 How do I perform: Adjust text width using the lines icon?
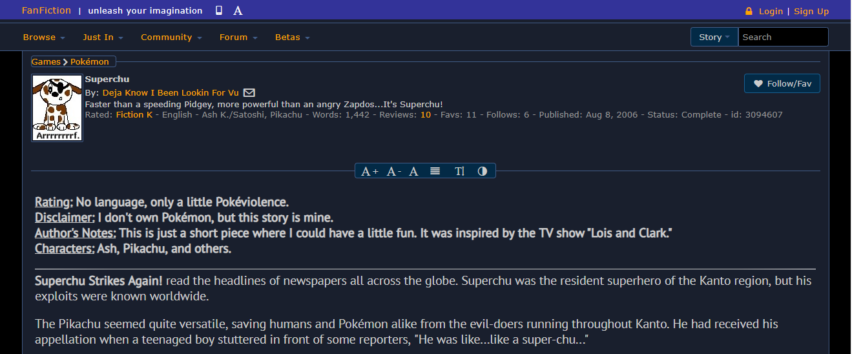click(x=435, y=171)
